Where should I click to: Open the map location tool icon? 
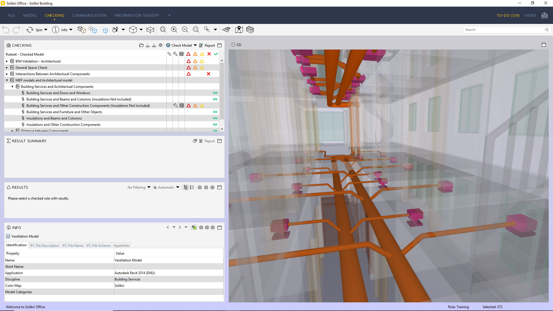point(239,30)
